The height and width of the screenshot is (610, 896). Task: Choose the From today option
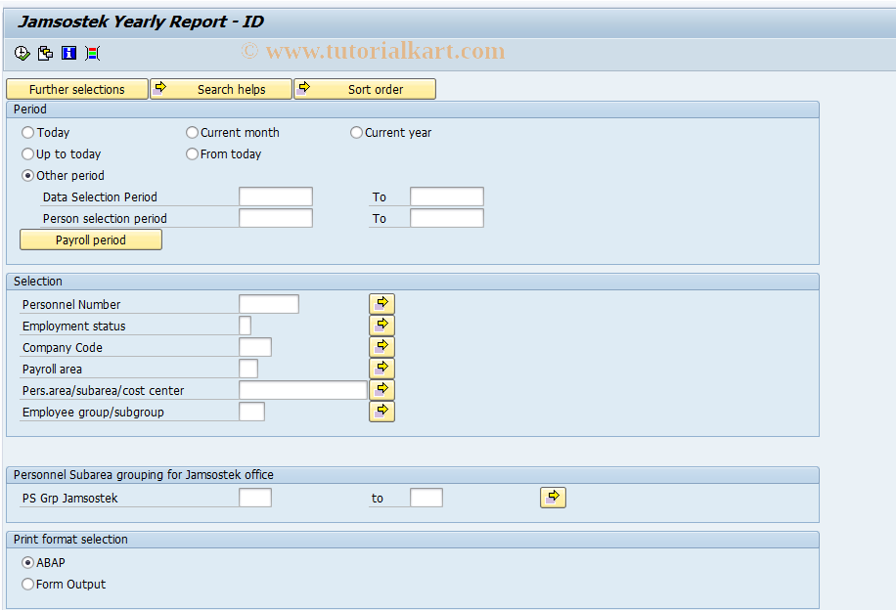(192, 154)
